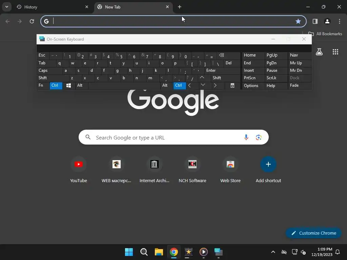Screen dimensions: 347x260
Task: Click the Add shortcut plus button
Action: [268, 164]
